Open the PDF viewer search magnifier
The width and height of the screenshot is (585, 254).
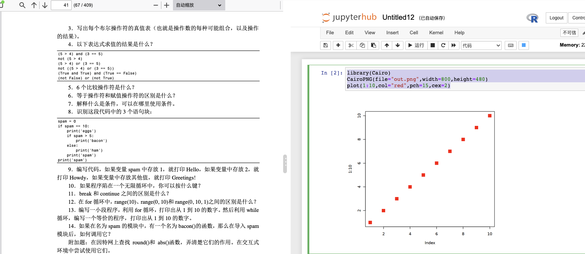coord(22,5)
